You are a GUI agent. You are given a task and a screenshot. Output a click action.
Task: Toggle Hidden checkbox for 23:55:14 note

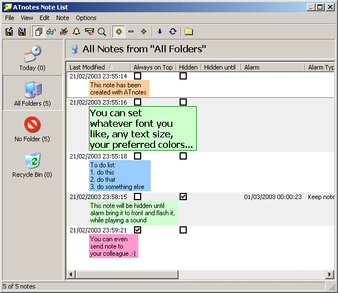[183, 76]
